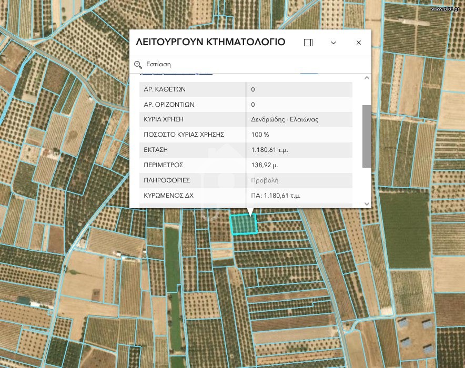Click the ΚΥΡΩΜΕΝΟΣ ΔΧ row label

pyautogui.click(x=168, y=196)
